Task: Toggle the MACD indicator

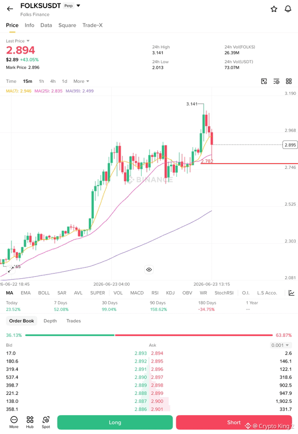Action: tap(137, 293)
